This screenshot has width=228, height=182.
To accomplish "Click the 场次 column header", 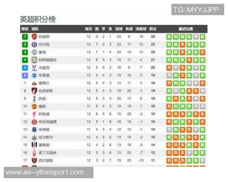I will pyautogui.click(x=89, y=29).
